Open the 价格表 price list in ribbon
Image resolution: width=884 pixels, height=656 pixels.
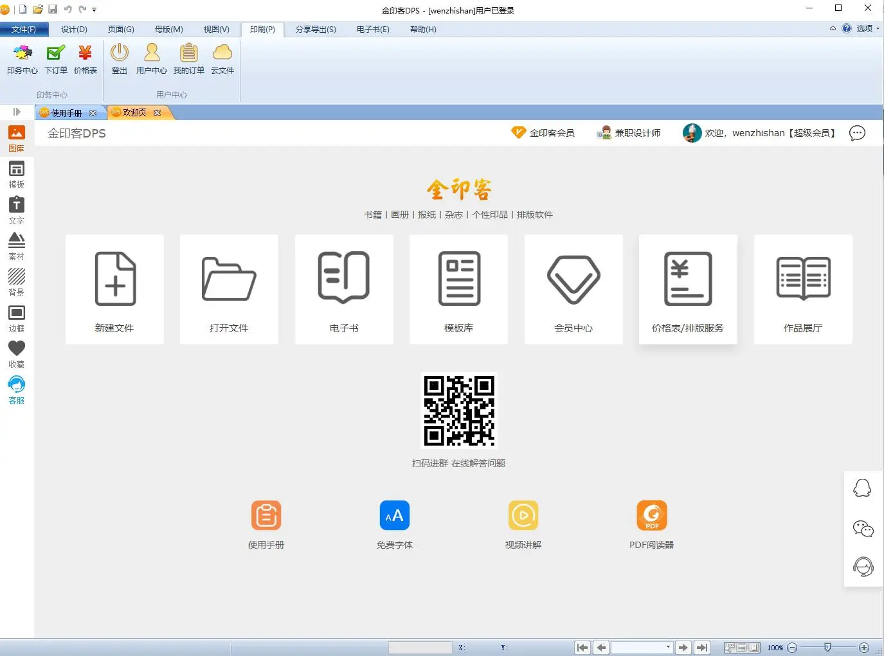[85, 59]
